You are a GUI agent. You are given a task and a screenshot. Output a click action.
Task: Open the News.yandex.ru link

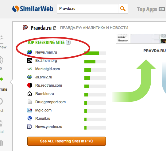point(49,127)
